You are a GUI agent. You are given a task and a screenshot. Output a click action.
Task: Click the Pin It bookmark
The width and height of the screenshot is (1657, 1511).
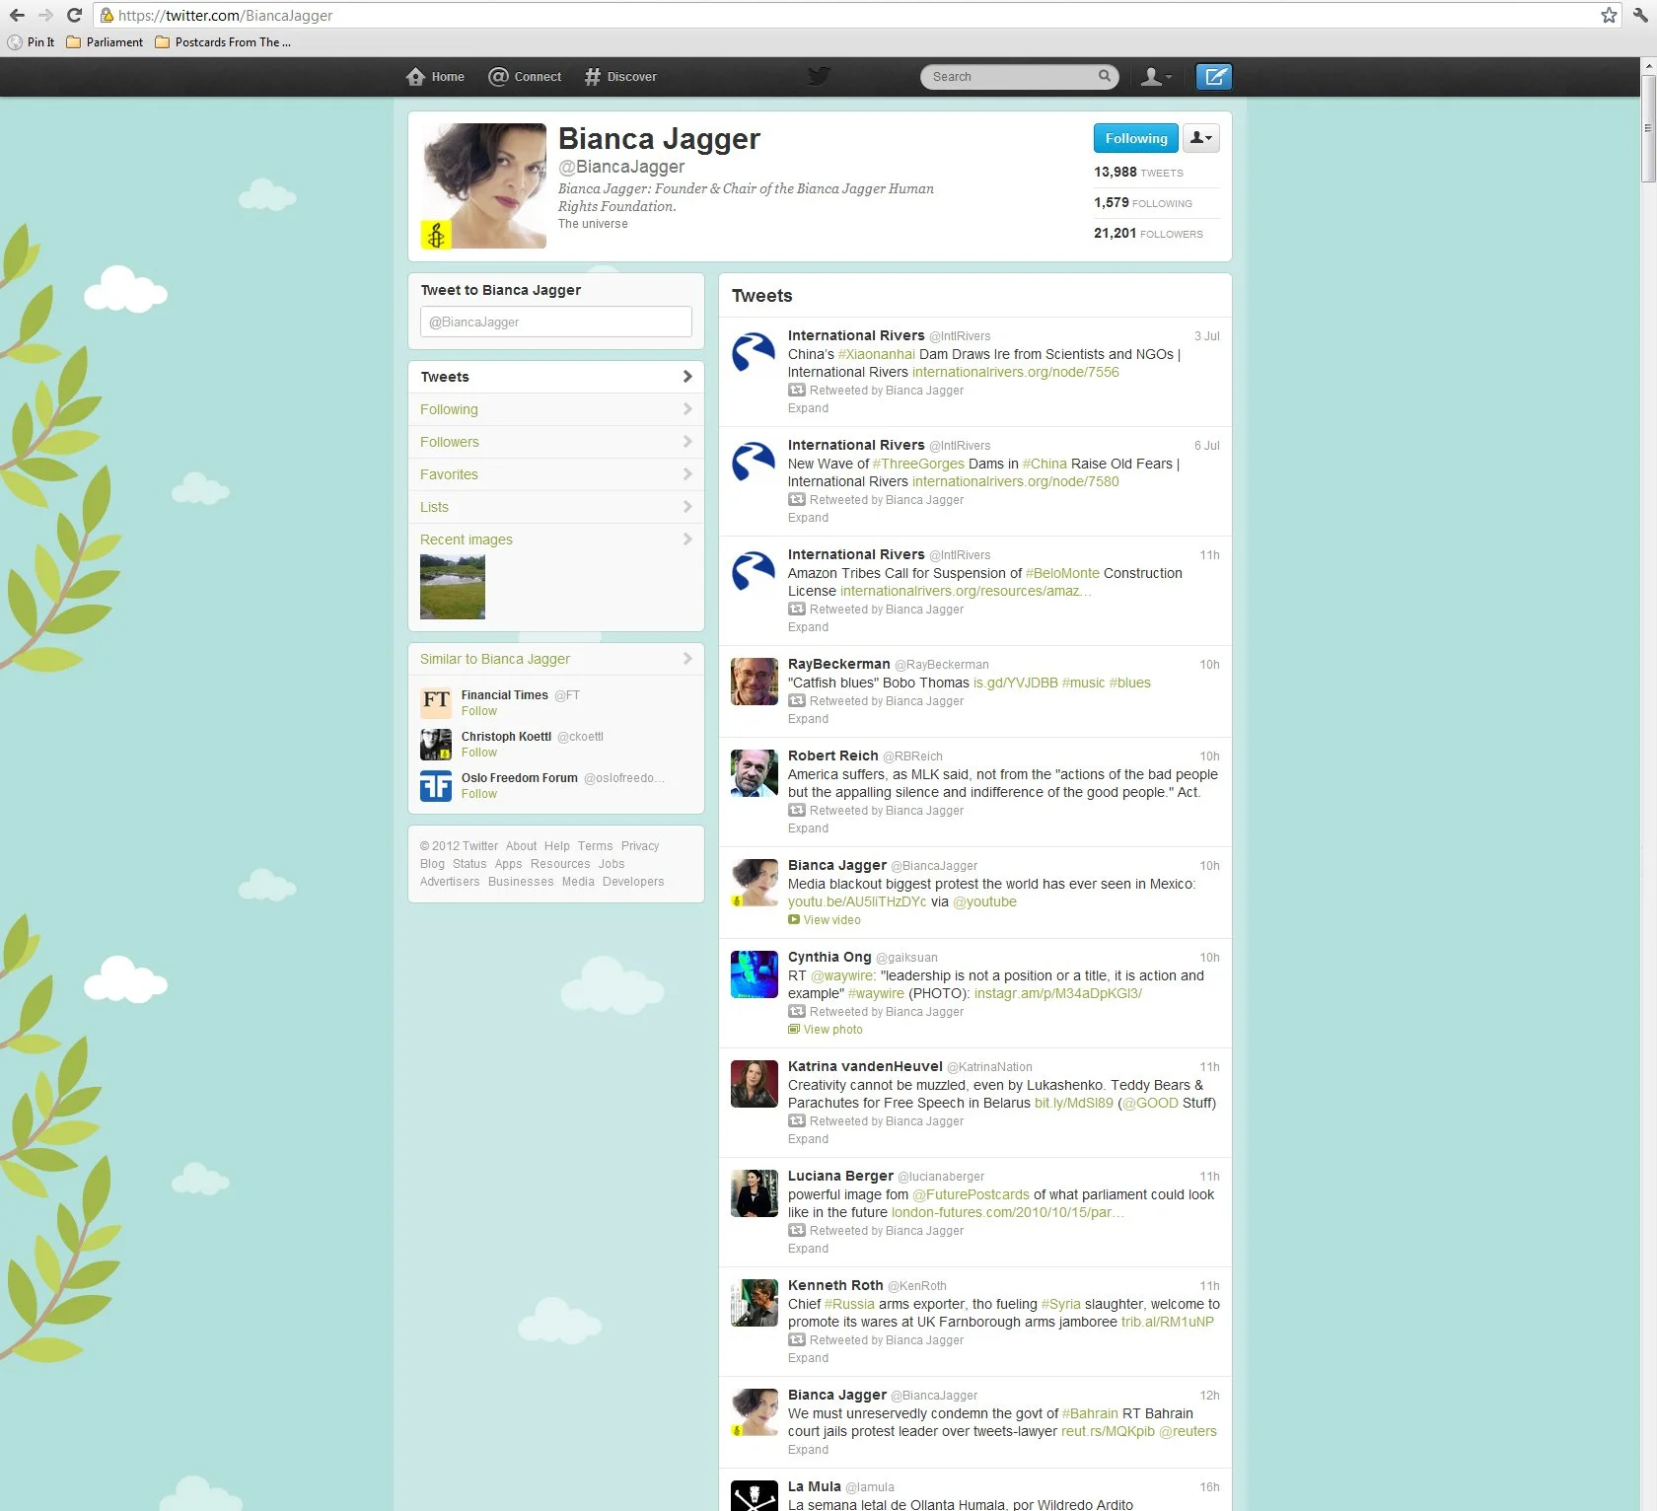31,42
